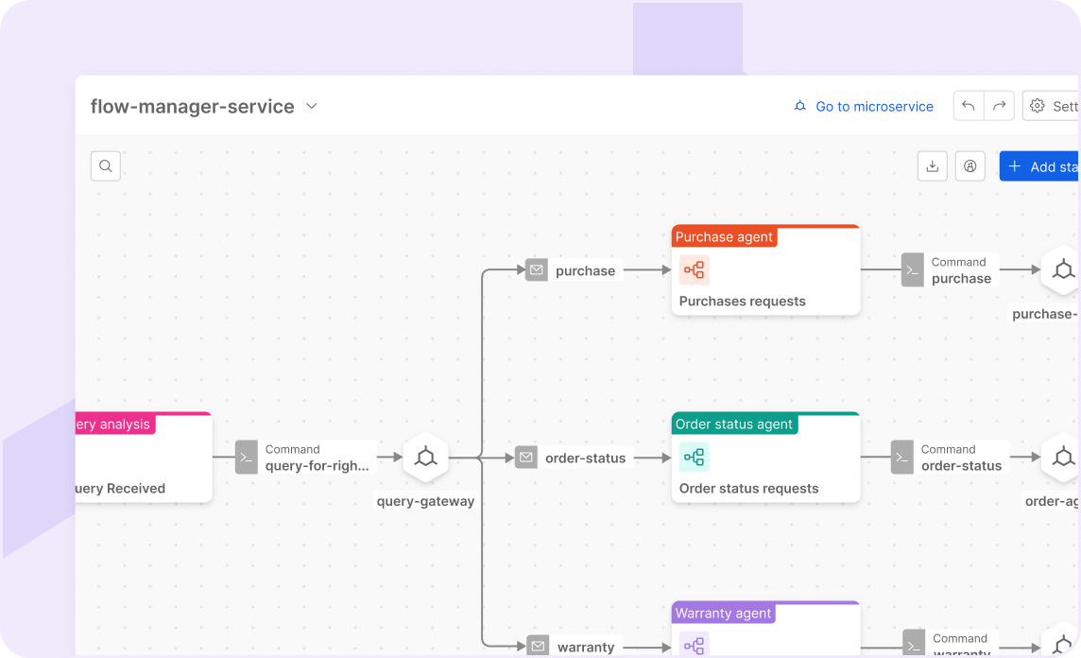
Task: Click the envelope icon on the purchase topic node
Action: (537, 269)
